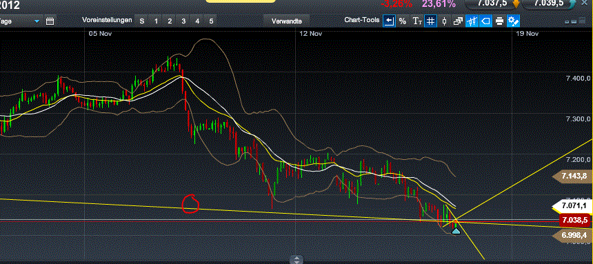Toggle the price label tag icon

[485, 21]
